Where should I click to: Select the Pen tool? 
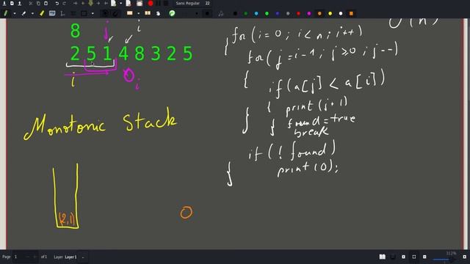click(5, 13)
